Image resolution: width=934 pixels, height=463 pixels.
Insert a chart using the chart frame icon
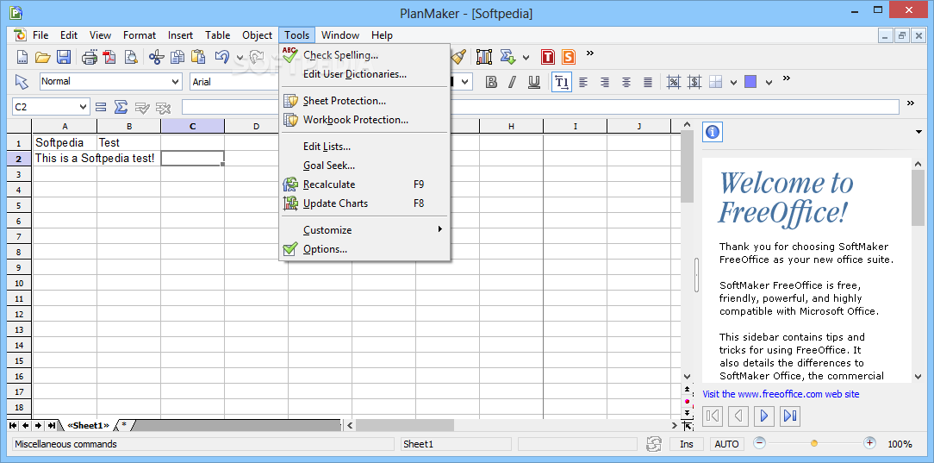[484, 57]
